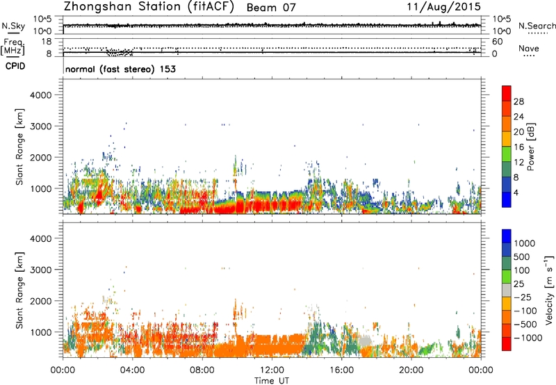
Task: Select the bright green 25–100 velocity colorbar segment
Action: (507, 277)
